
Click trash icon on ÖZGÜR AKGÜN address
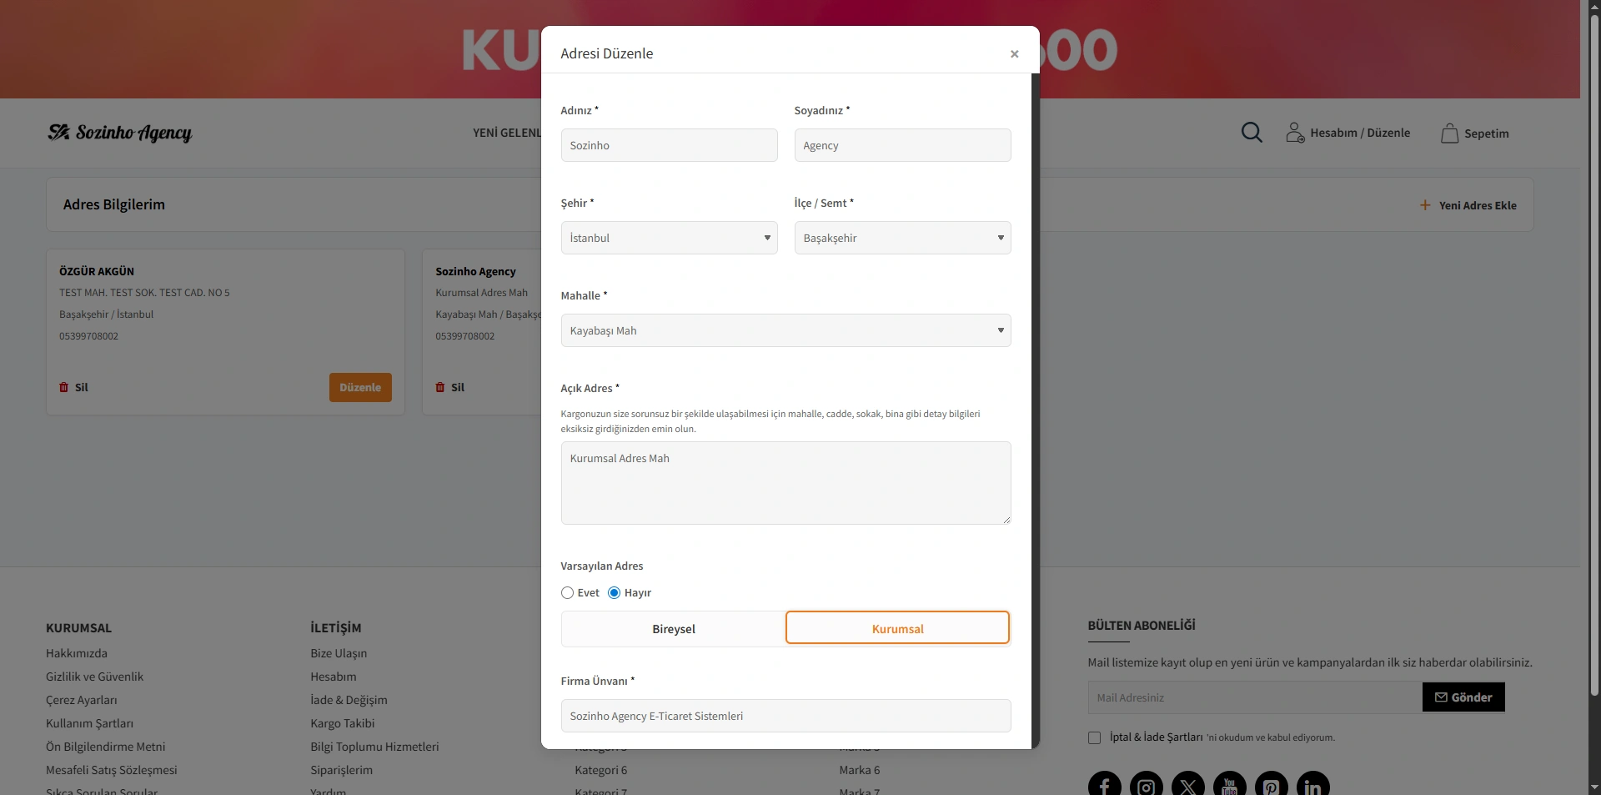click(x=64, y=387)
